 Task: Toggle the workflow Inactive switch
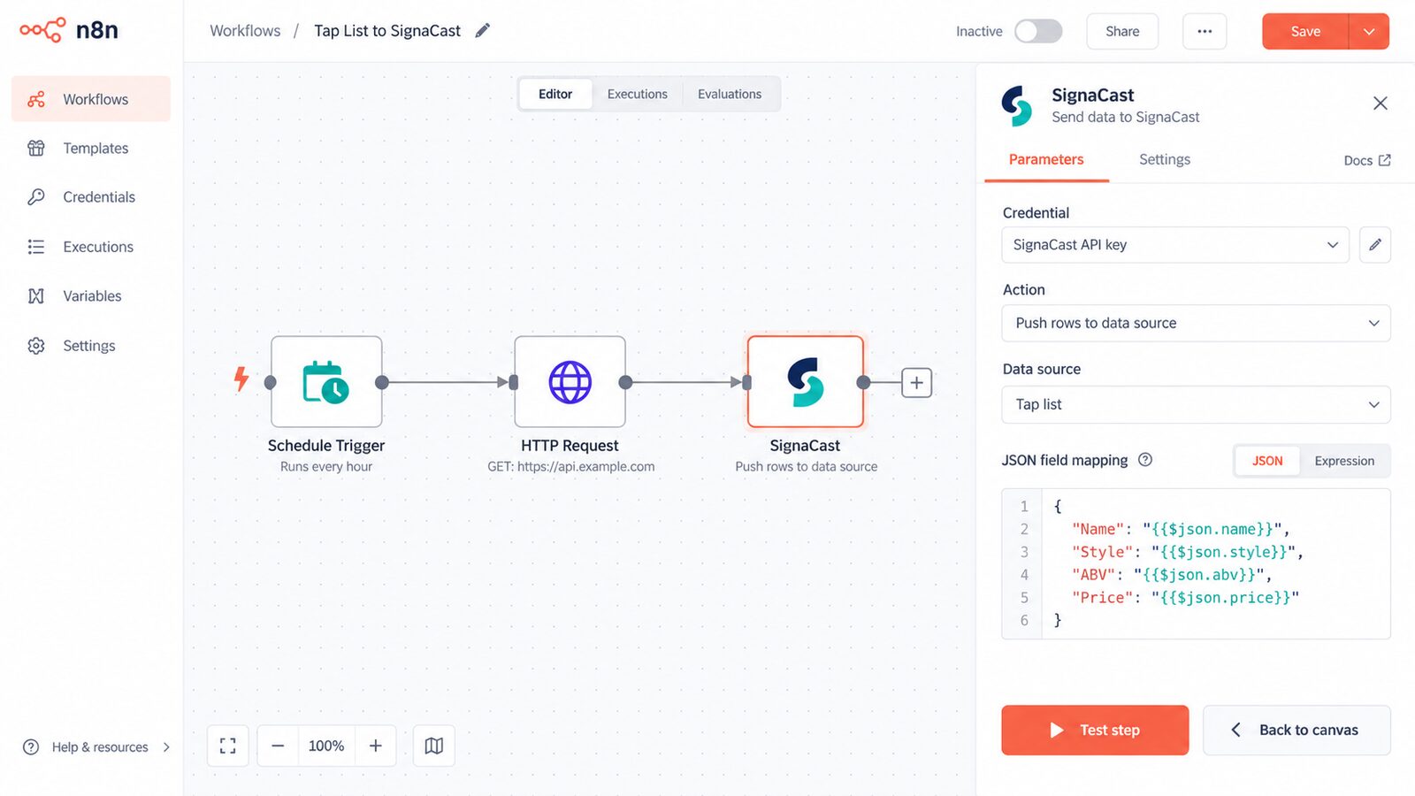(x=1038, y=31)
